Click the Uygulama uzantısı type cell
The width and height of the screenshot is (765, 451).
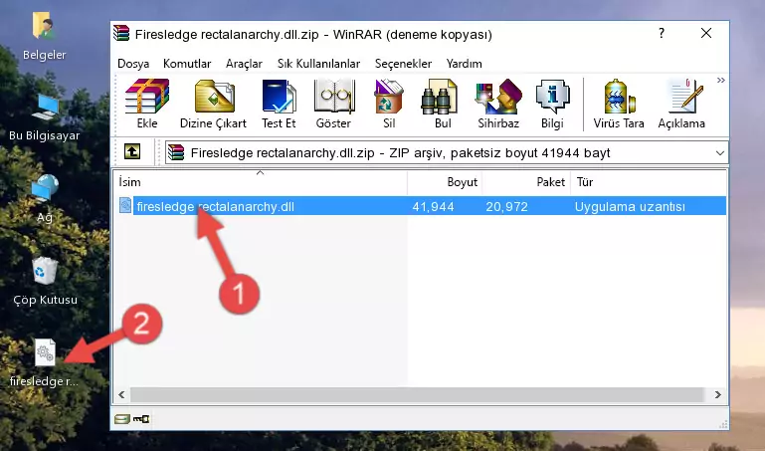pos(630,206)
